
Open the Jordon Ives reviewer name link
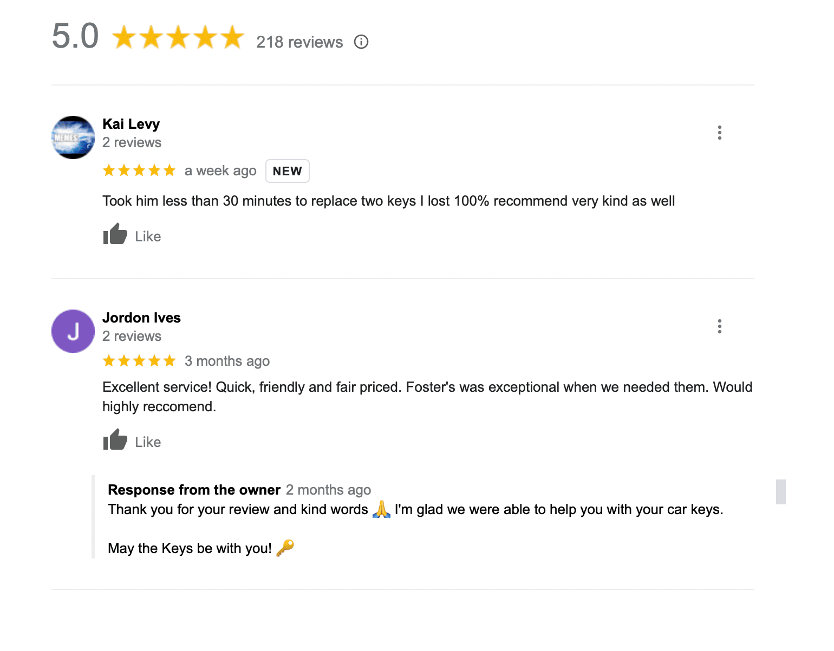(141, 318)
